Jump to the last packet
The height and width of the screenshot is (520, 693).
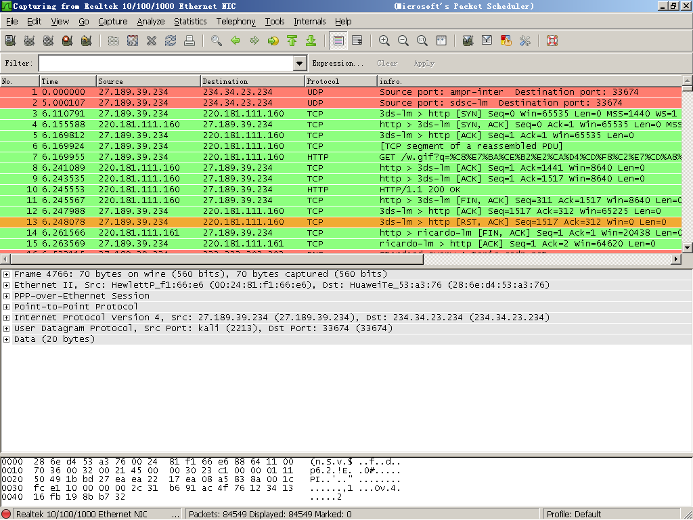pyautogui.click(x=311, y=41)
